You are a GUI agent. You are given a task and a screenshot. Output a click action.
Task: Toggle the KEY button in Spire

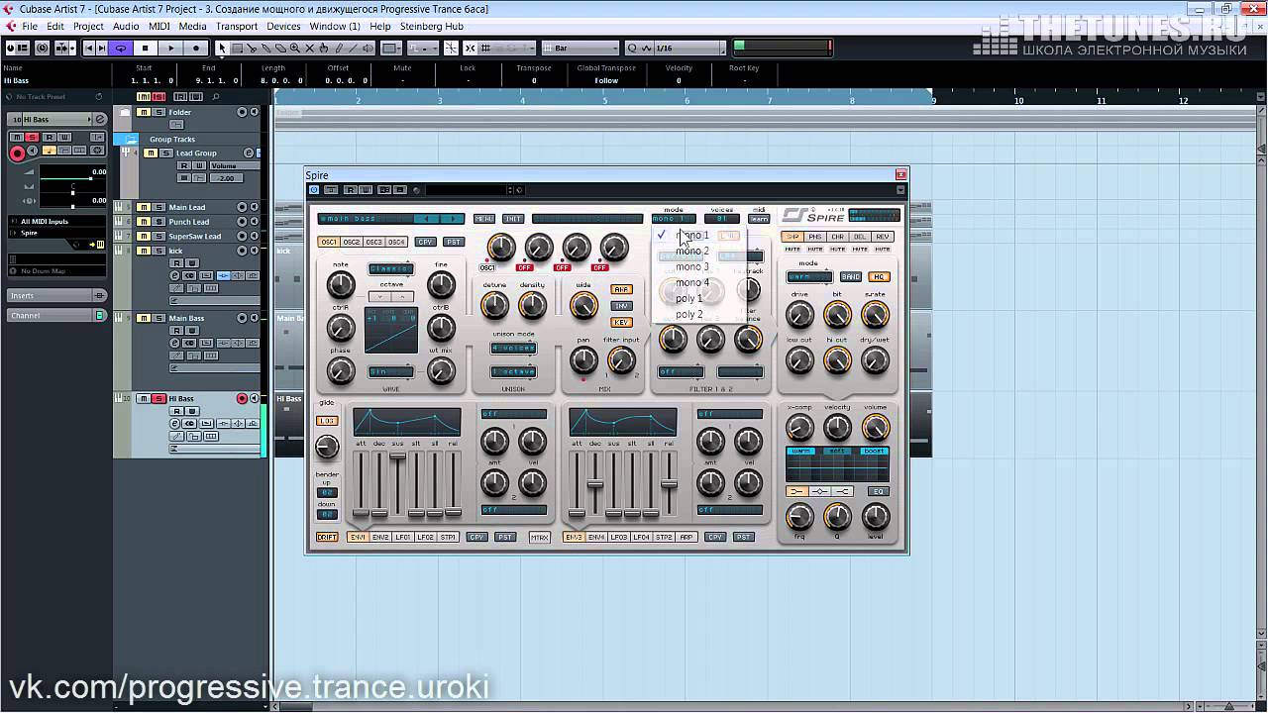pyautogui.click(x=622, y=323)
